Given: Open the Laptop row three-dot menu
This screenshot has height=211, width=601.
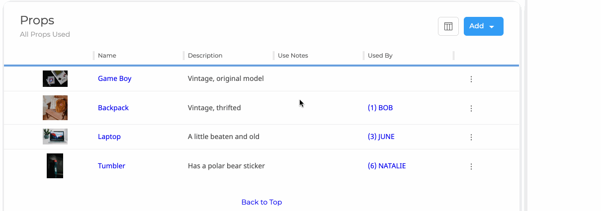Looking at the screenshot, I should tap(471, 137).
